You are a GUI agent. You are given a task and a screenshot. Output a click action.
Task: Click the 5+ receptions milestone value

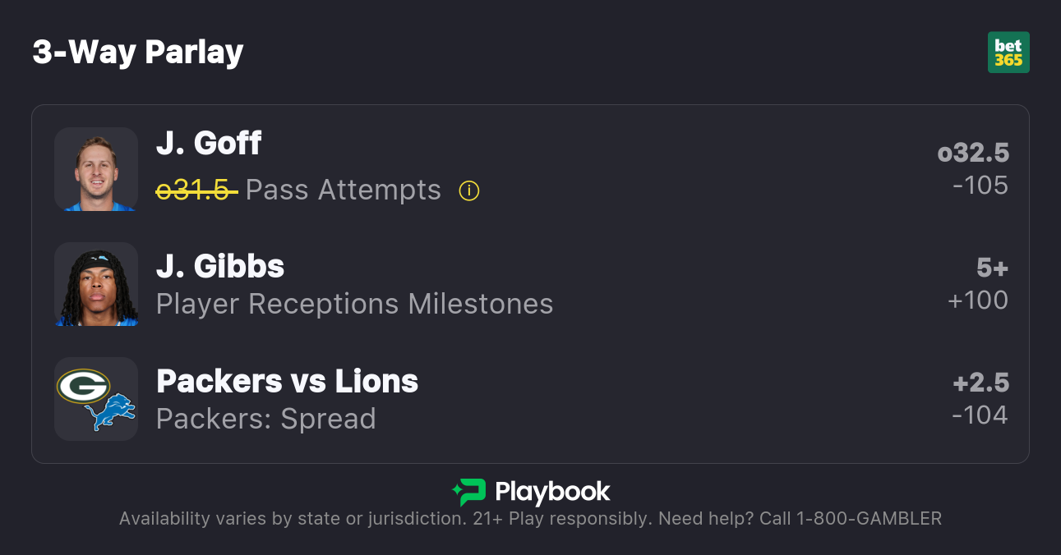click(x=992, y=268)
